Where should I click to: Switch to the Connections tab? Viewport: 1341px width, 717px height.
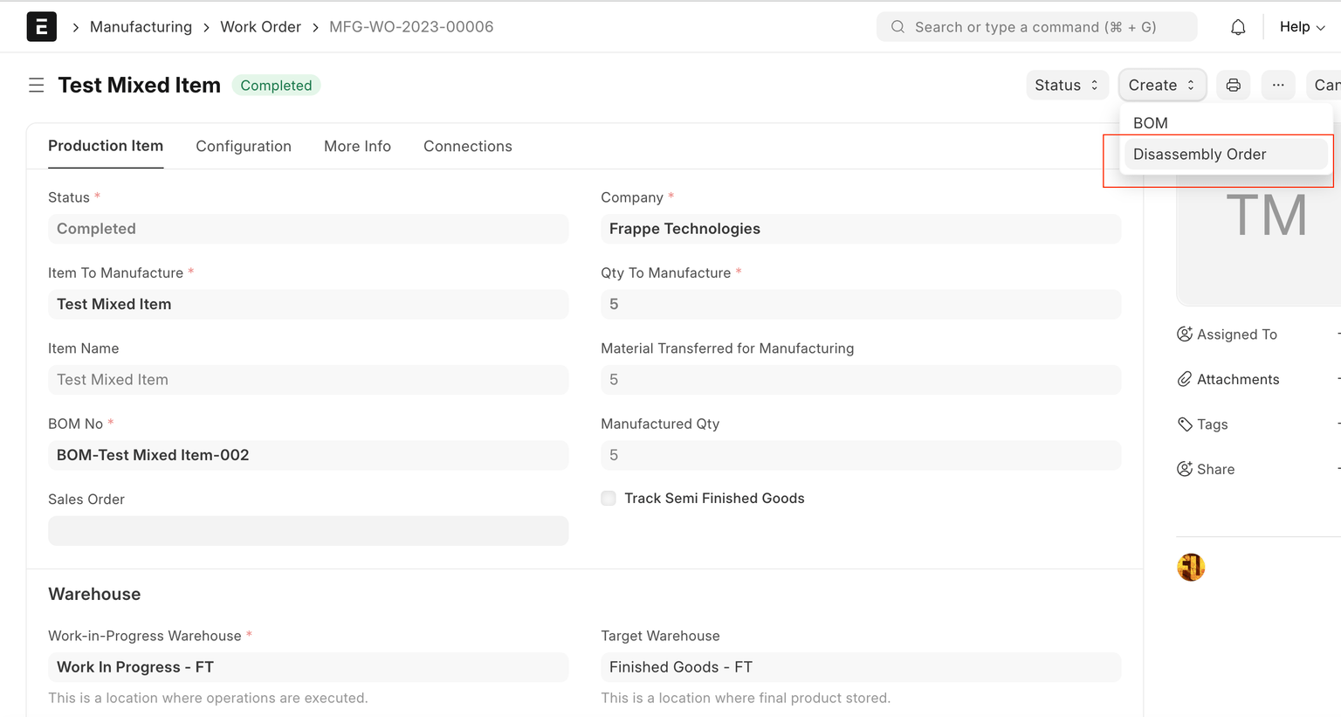(467, 146)
